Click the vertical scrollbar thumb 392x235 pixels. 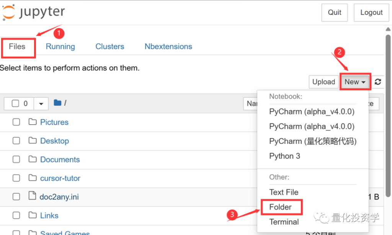(388, 115)
